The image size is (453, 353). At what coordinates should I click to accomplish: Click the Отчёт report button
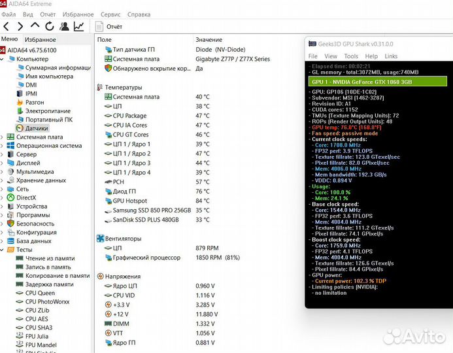(x=109, y=27)
